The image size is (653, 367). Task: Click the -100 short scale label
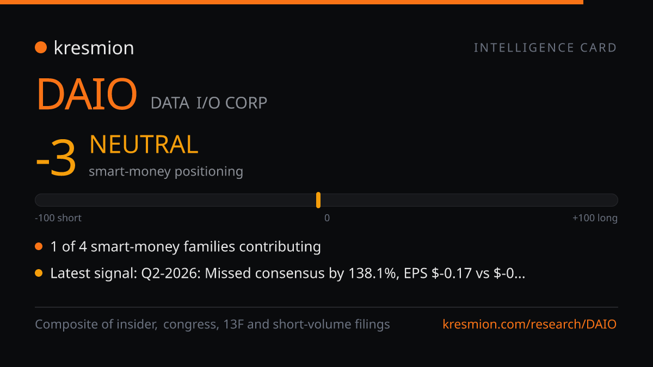point(58,218)
